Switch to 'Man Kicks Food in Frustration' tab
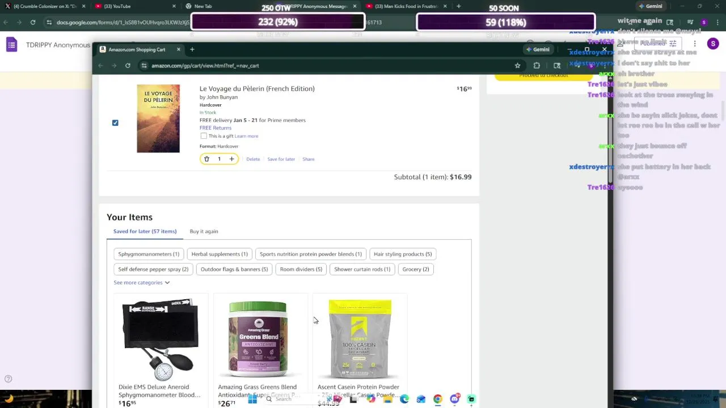 (x=406, y=6)
